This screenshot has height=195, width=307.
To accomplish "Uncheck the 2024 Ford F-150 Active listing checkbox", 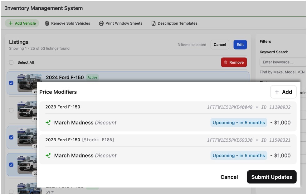I will tap(11, 83).
